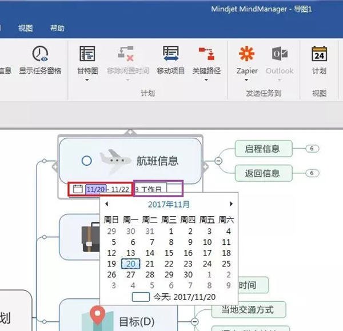
Task: Pick November 27 in the calendar
Action: coord(130,274)
